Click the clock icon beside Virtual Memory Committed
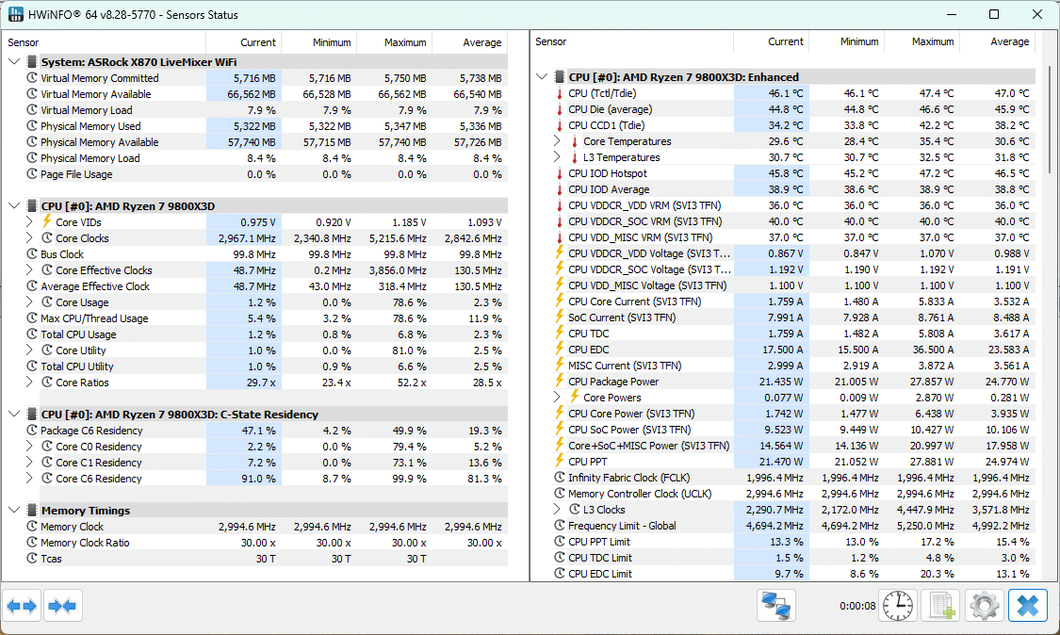This screenshot has width=1060, height=635. [x=32, y=78]
